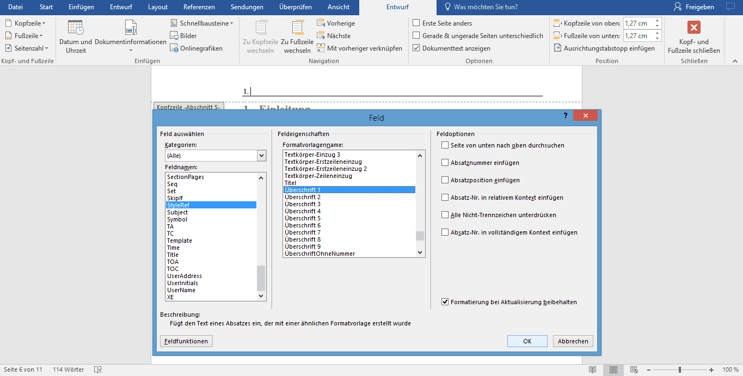The width and height of the screenshot is (743, 376).
Task: Click Ausrichtungstabstopp einfügen
Action: tap(604, 48)
